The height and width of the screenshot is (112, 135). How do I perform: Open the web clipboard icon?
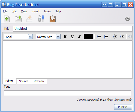(53, 19)
